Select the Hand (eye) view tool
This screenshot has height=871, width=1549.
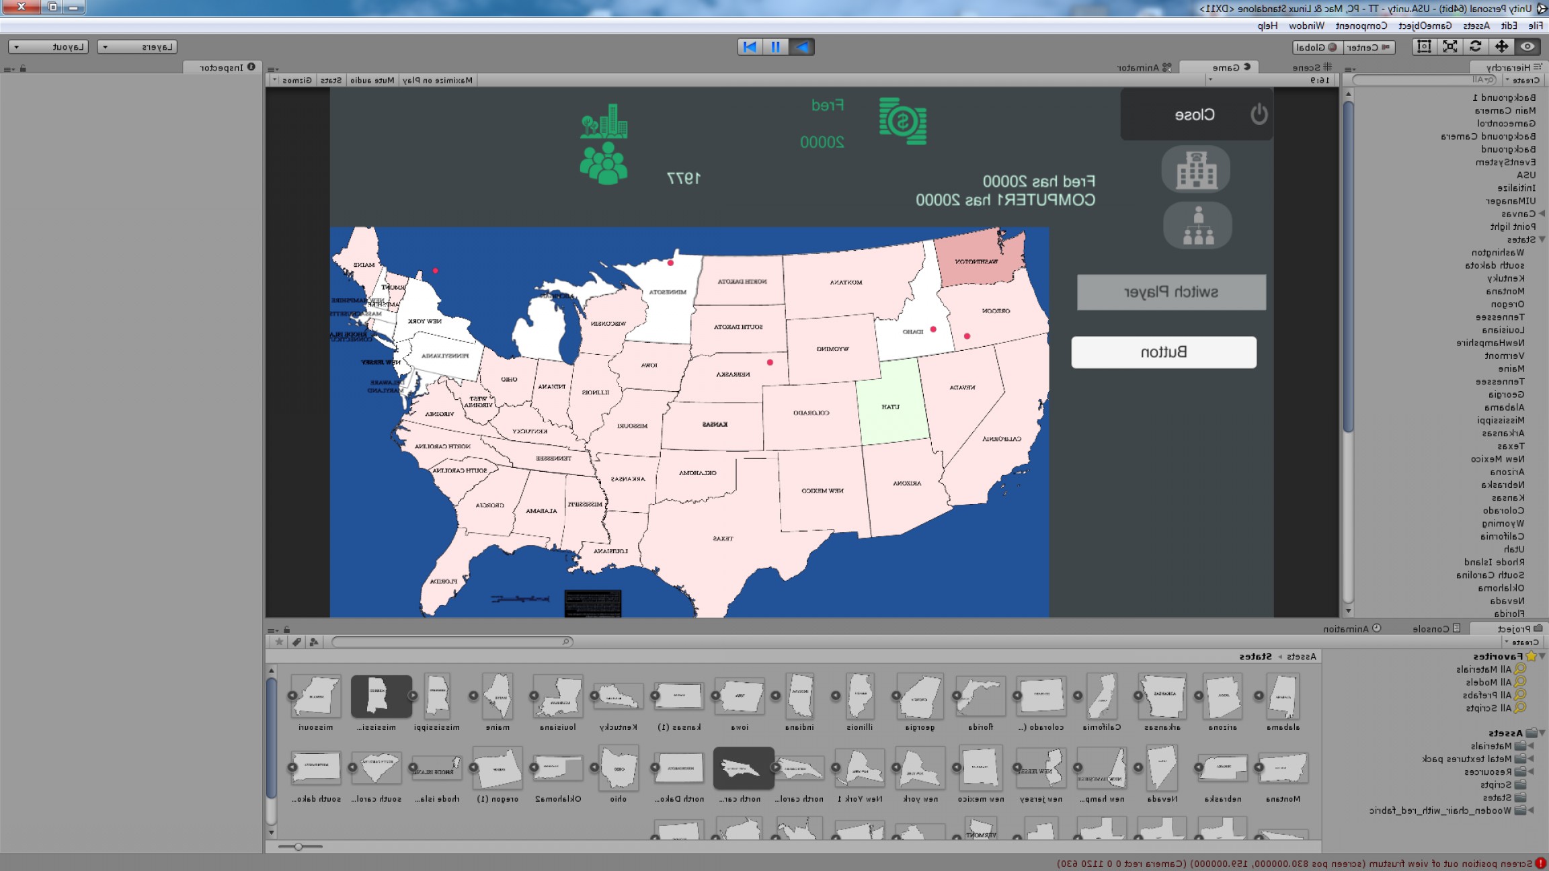pos(1527,46)
